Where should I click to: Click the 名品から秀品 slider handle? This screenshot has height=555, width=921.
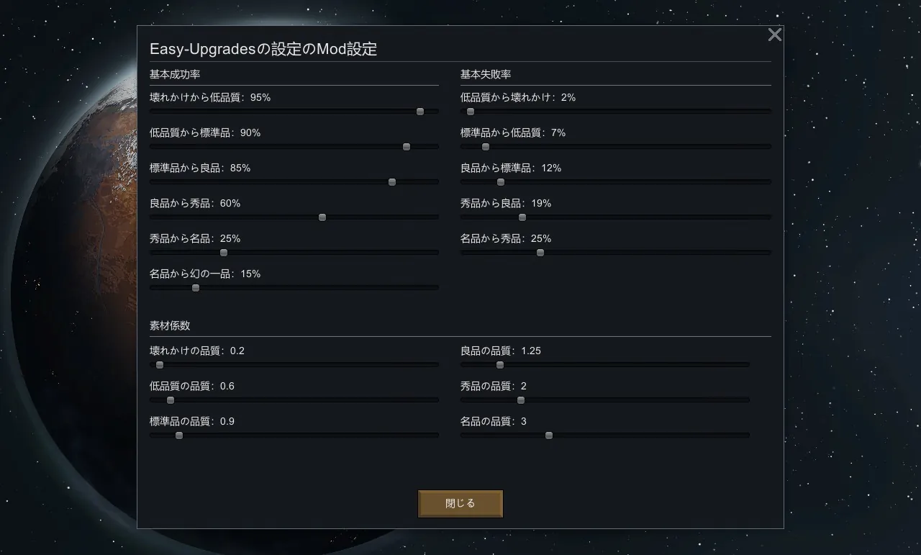point(540,253)
